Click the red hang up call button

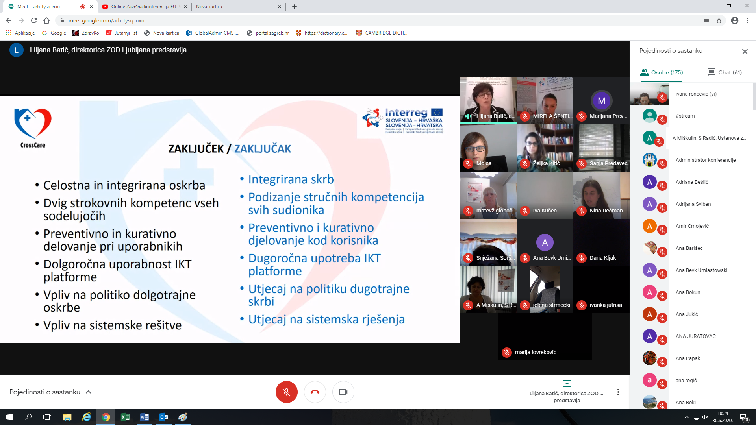(x=315, y=392)
